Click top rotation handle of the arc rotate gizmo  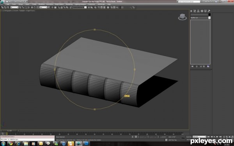point(95,30)
